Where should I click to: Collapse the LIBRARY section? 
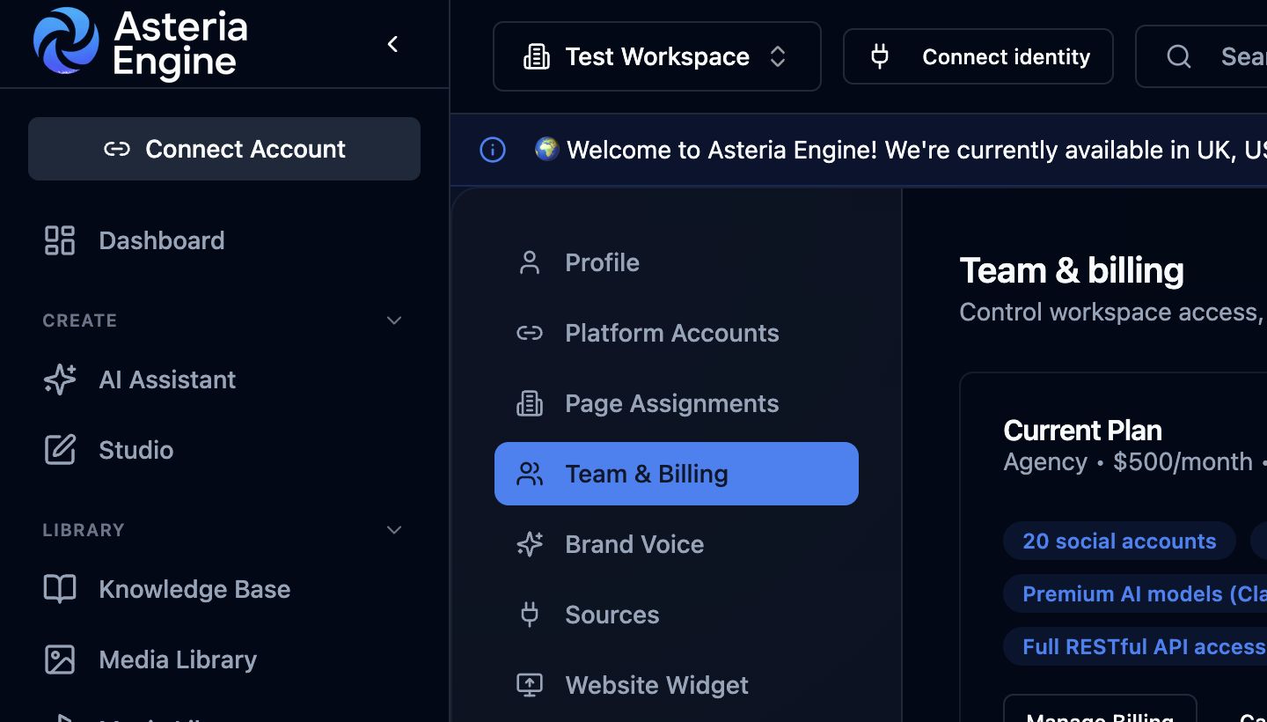point(394,530)
